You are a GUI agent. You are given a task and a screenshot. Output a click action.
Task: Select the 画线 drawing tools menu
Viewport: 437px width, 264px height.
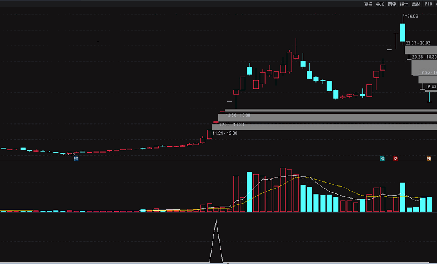click(x=416, y=4)
